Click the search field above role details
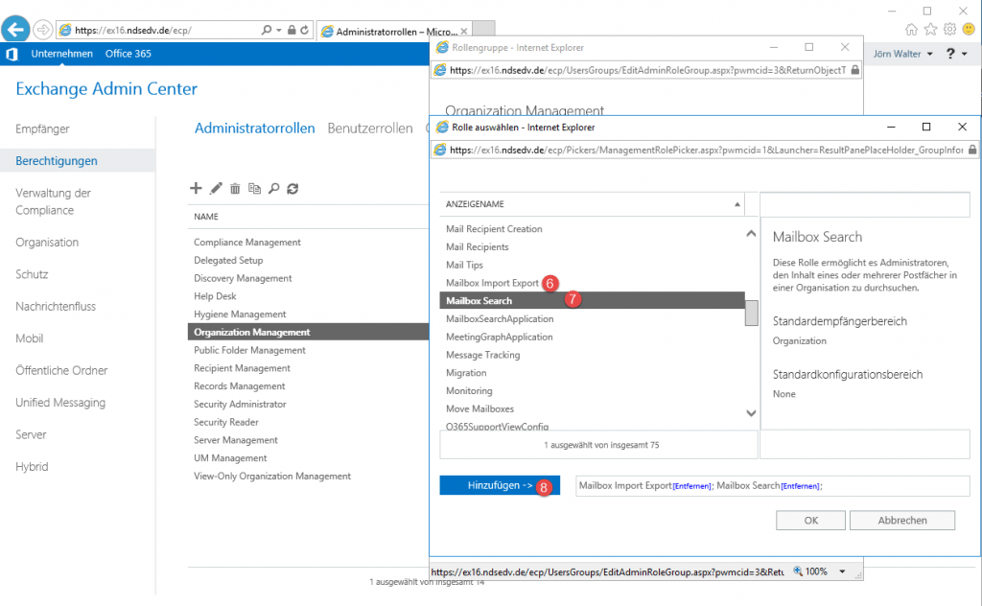Screen dimensions: 982x606 coord(864,204)
